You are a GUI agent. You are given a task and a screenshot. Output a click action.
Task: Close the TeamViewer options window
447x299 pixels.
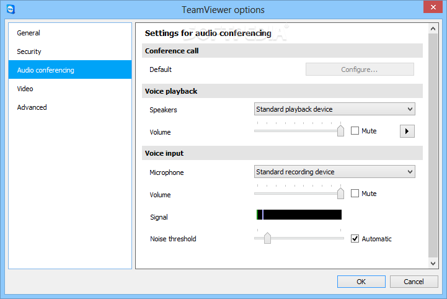pos(433,7)
